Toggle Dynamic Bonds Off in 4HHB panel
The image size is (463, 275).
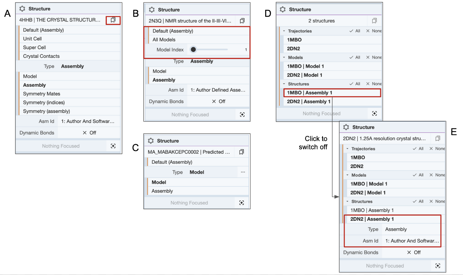point(89,133)
